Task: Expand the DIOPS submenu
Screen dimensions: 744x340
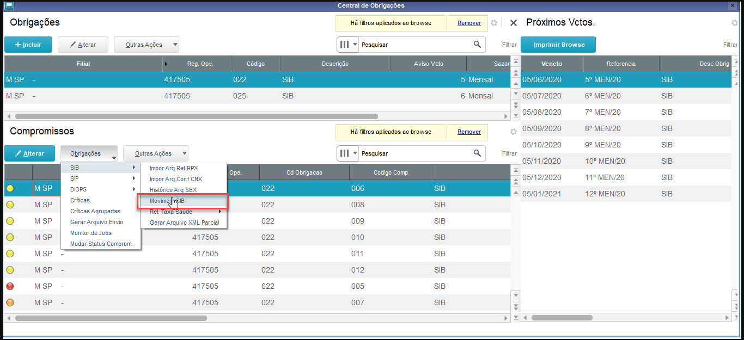Action: pyautogui.click(x=101, y=189)
